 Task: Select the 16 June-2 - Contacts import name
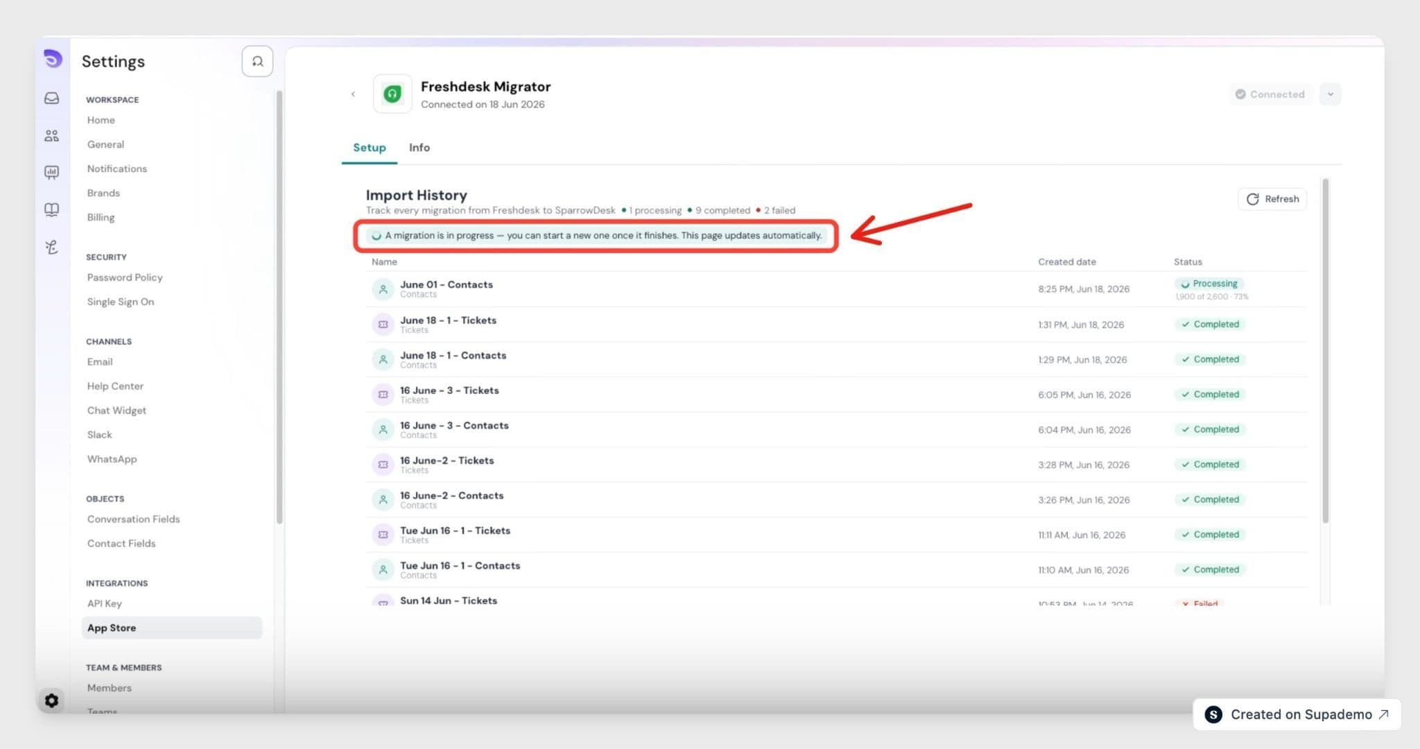pos(451,495)
